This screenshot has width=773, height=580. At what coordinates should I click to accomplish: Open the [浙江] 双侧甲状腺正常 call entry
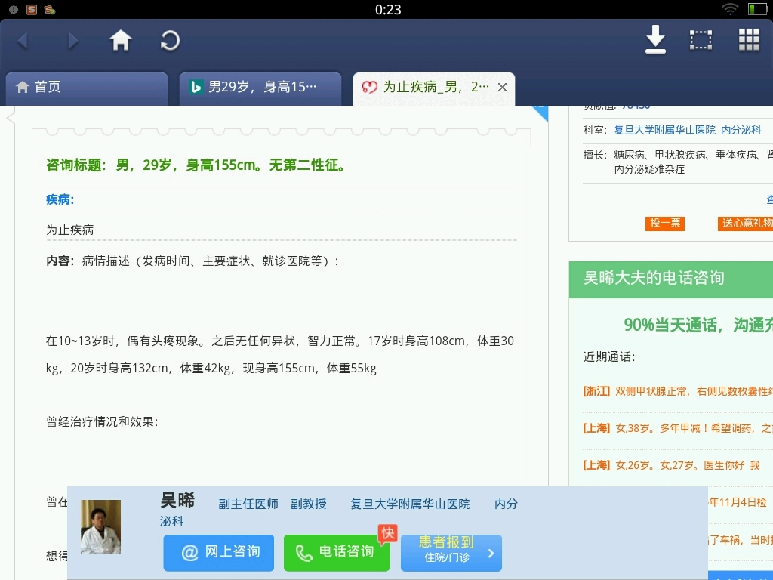click(678, 392)
